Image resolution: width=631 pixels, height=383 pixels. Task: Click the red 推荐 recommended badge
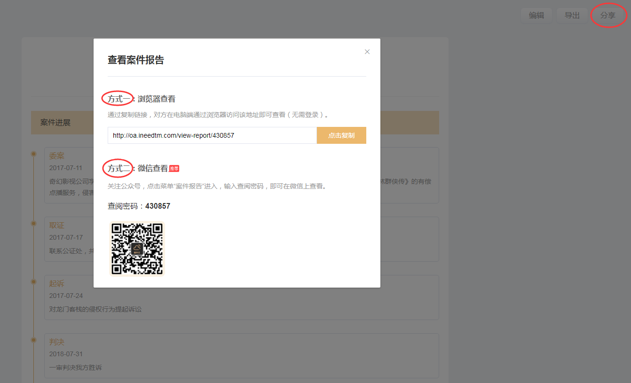174,168
